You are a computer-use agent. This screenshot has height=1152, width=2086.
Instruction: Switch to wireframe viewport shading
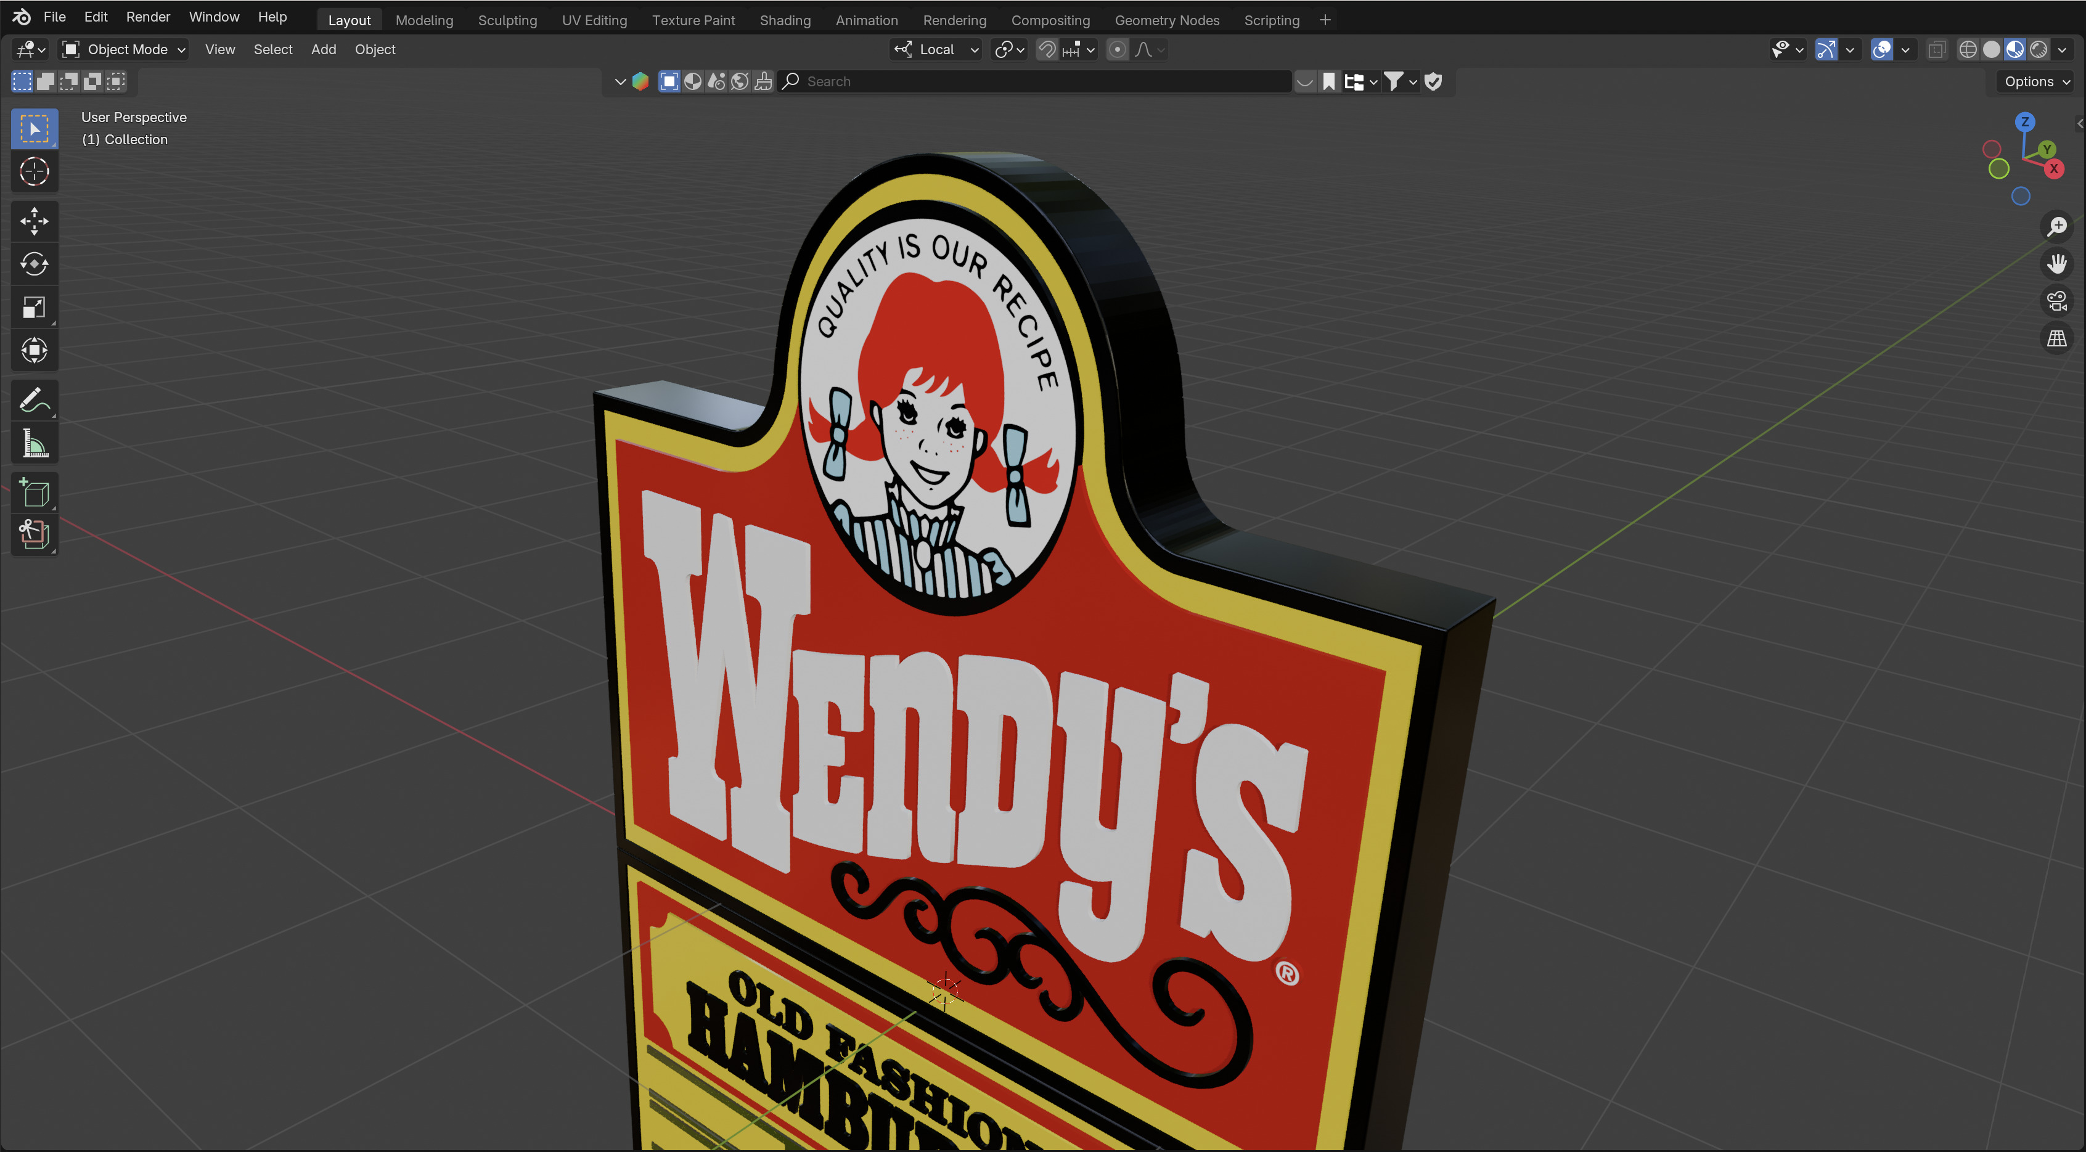(x=1968, y=49)
